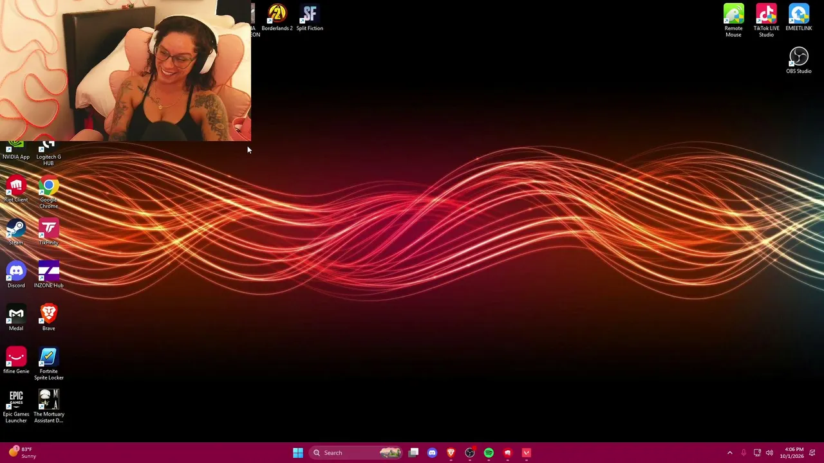
Task: Open TikTok LIVE Studio desktop shortcut
Action: 766,21
